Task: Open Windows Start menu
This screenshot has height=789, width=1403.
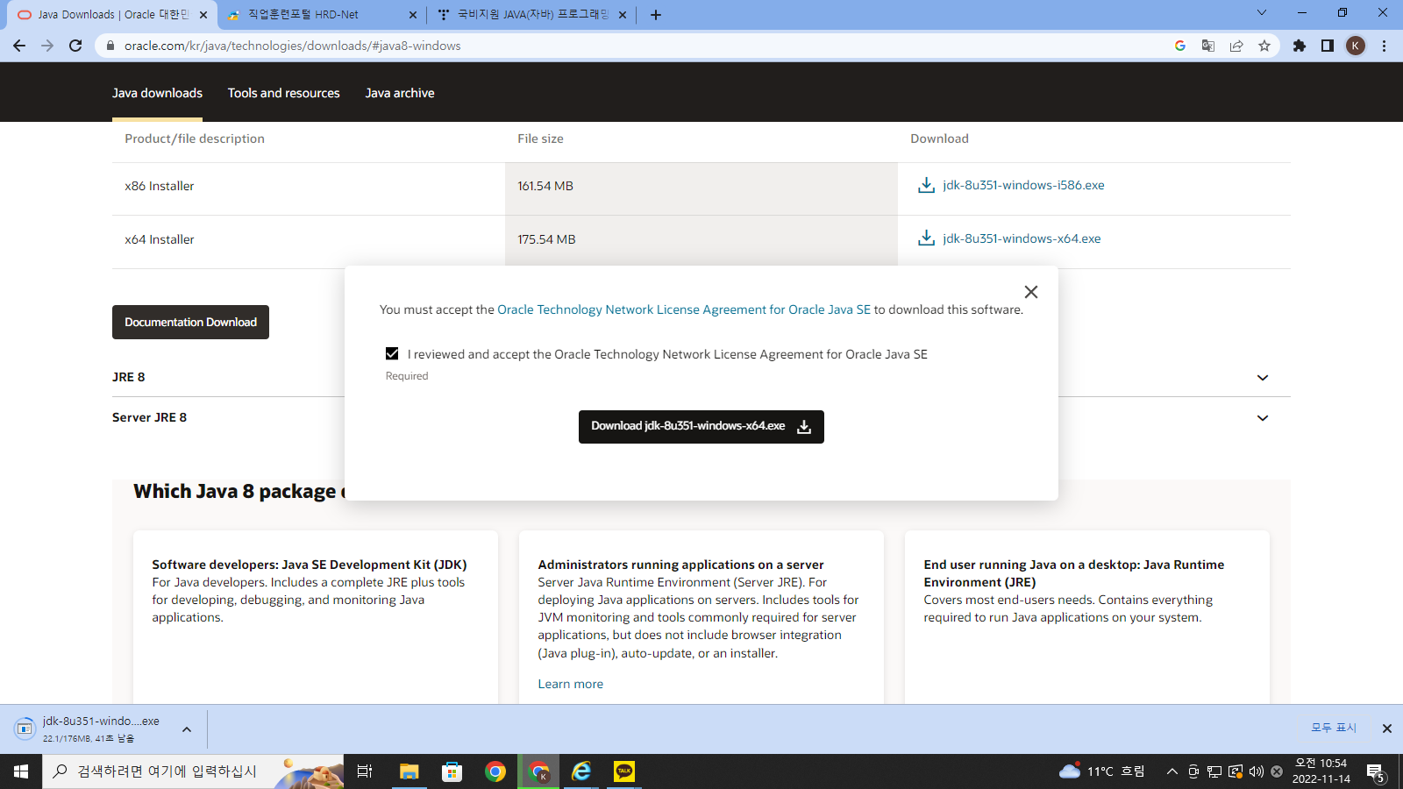Action: coord(21,771)
